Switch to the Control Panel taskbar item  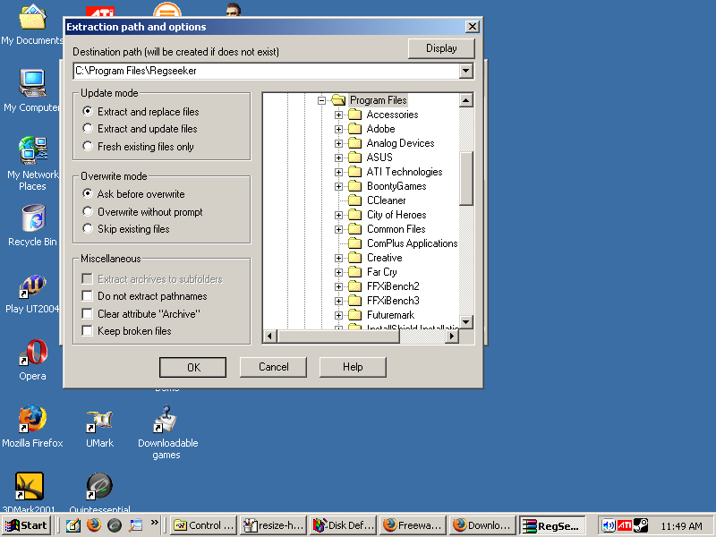(203, 525)
